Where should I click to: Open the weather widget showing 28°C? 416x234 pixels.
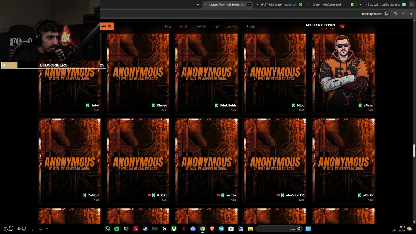pos(402,229)
